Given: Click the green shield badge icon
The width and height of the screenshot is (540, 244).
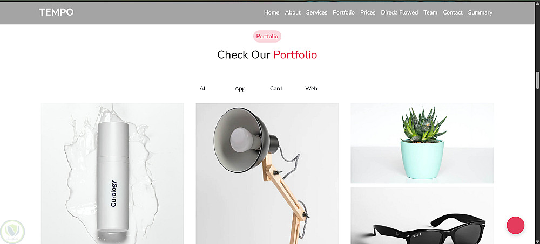Looking at the screenshot, I should pos(12,232).
